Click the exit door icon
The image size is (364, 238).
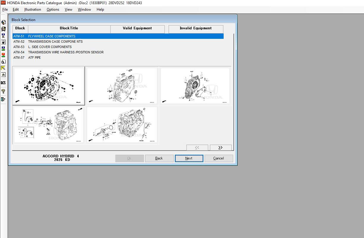(3, 99)
